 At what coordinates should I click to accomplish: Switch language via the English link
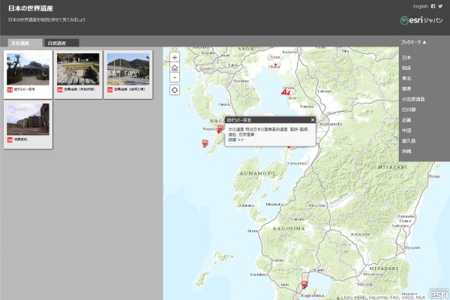tap(421, 6)
